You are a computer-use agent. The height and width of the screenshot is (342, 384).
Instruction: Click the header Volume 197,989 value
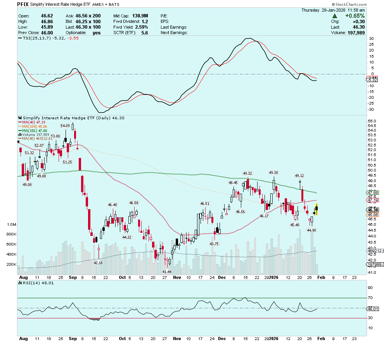(356, 33)
